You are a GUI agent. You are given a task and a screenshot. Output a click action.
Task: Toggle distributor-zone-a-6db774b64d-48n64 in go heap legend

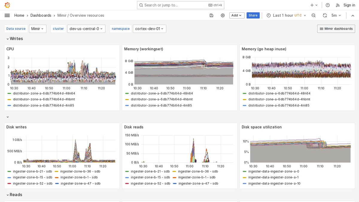(x=279, y=93)
